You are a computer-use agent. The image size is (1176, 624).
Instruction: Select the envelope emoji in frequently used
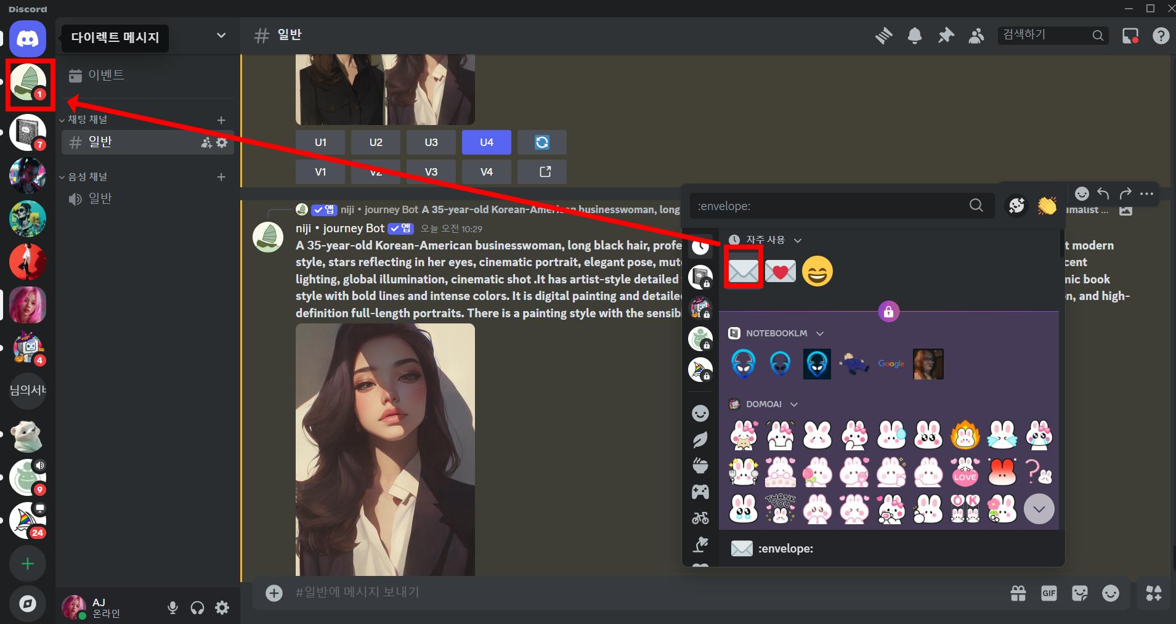(x=744, y=271)
